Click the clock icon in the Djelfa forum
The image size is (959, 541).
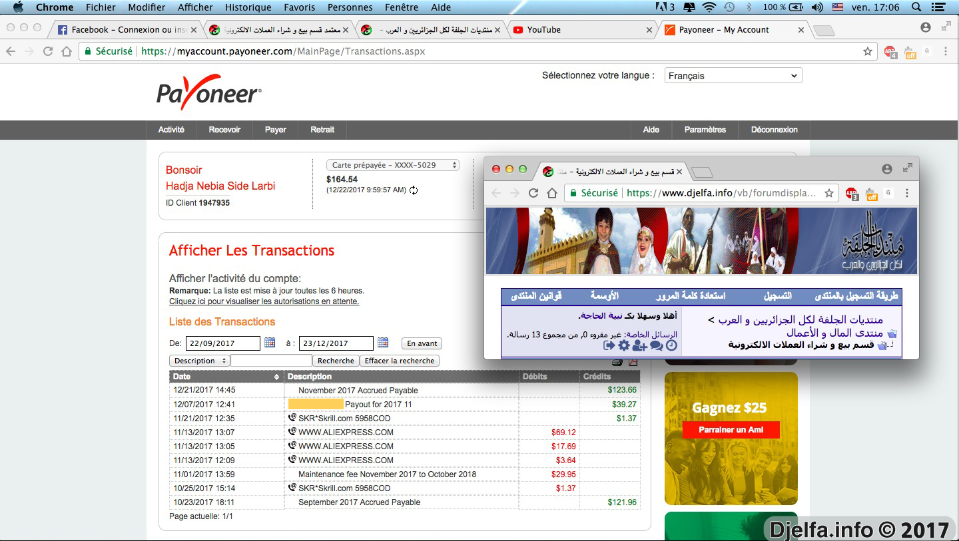[x=671, y=345]
